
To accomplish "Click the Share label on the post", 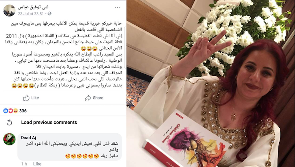I will pyautogui.click(x=98, y=98).
